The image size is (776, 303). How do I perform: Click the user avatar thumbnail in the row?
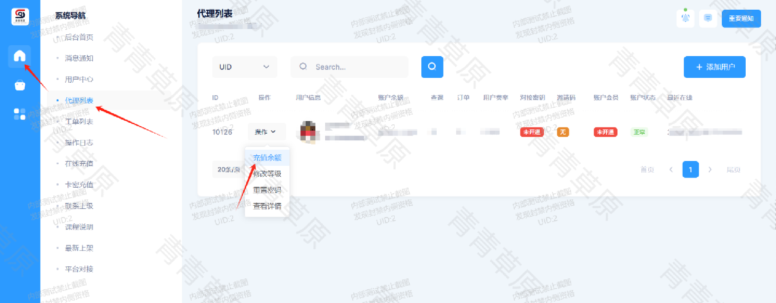click(x=308, y=132)
